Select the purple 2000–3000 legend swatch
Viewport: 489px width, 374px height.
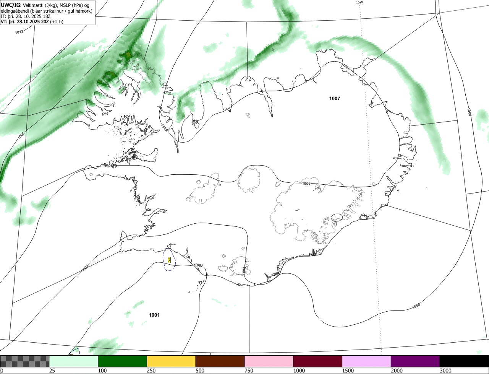[415, 361]
